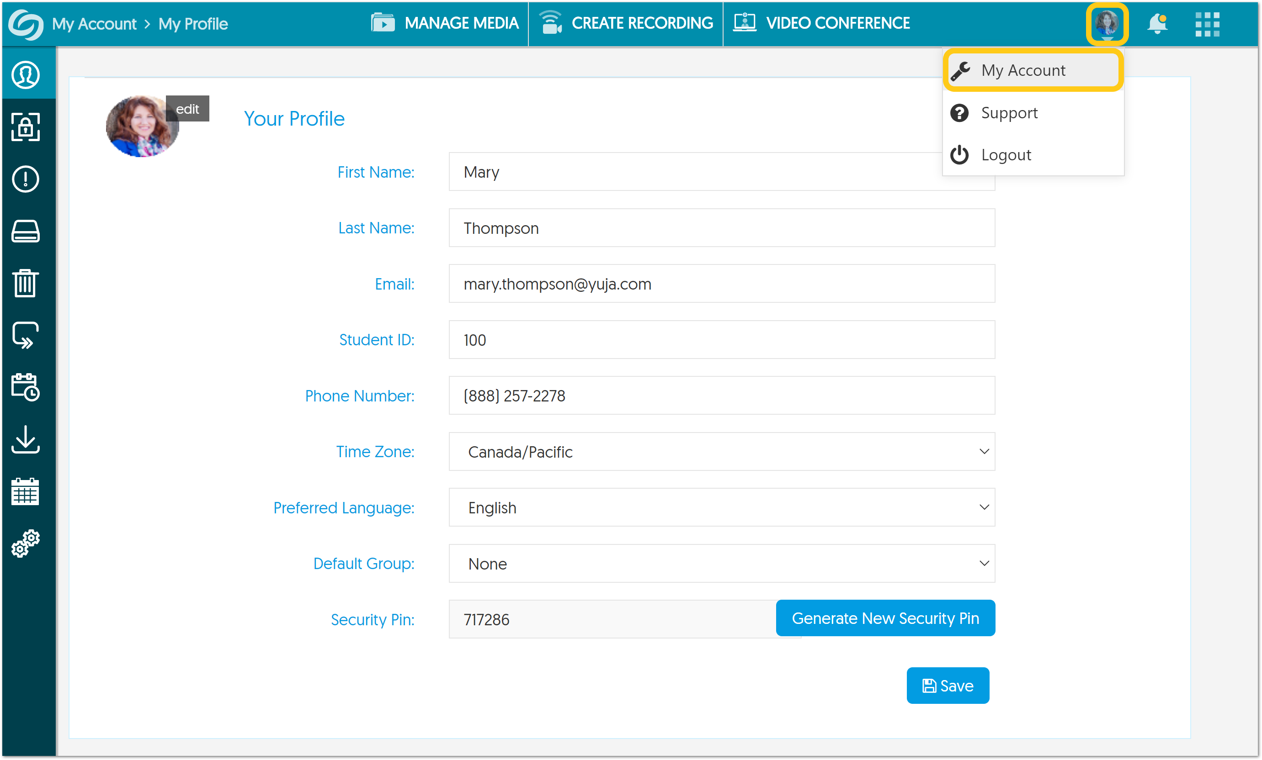Open the lock security sidebar icon
The width and height of the screenshot is (1262, 760).
click(26, 127)
